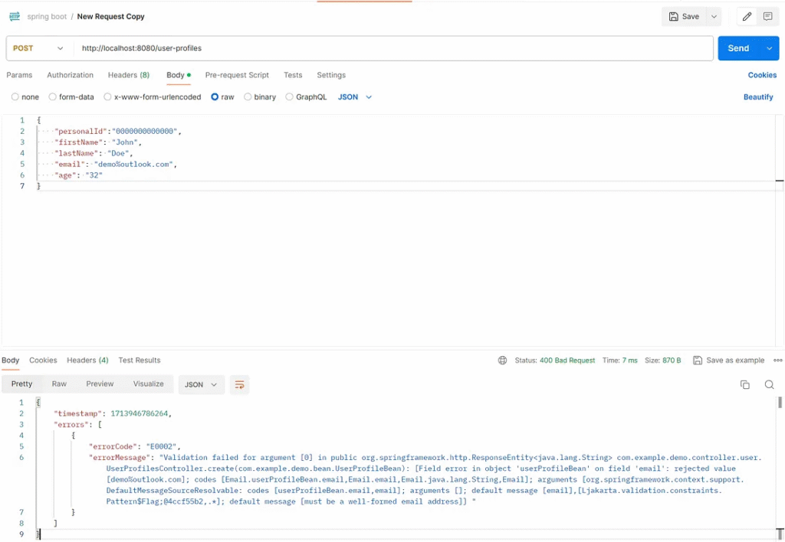Click the spring boot breadcrumb link

point(47,17)
